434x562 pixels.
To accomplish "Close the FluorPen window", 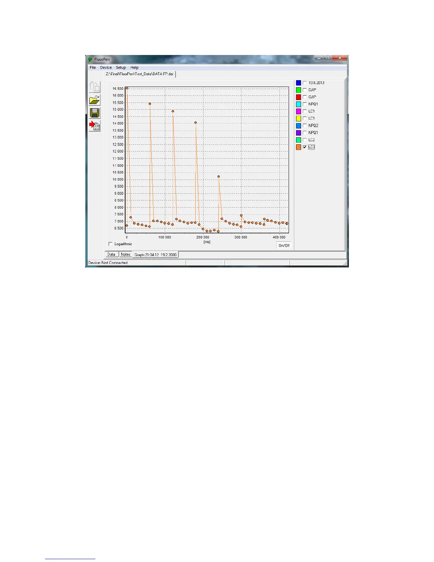I will (339, 58).
